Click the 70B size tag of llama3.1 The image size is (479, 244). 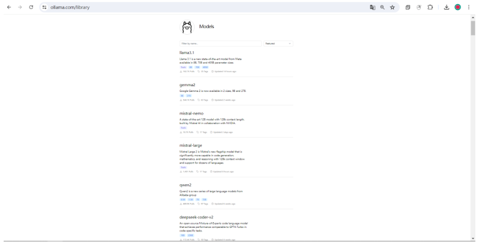click(x=197, y=67)
